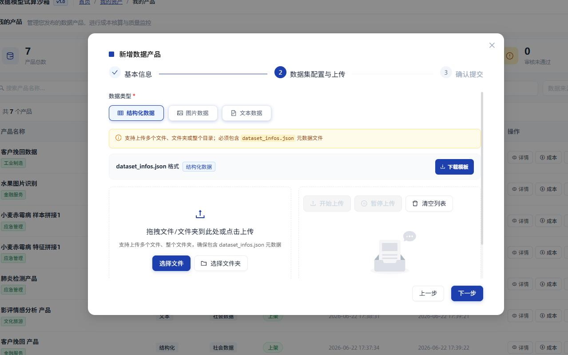This screenshot has width=568, height=355.
Task: Open 成本 for 小麦赤霉病 样本拼接1 row
Action: [548, 221]
